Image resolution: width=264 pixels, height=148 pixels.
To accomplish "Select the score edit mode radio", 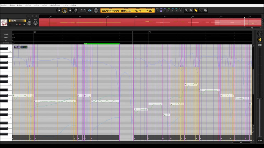I will tap(157, 11).
